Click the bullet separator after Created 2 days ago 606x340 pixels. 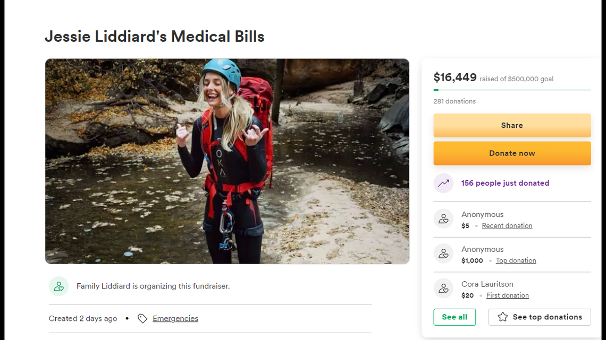[127, 318]
